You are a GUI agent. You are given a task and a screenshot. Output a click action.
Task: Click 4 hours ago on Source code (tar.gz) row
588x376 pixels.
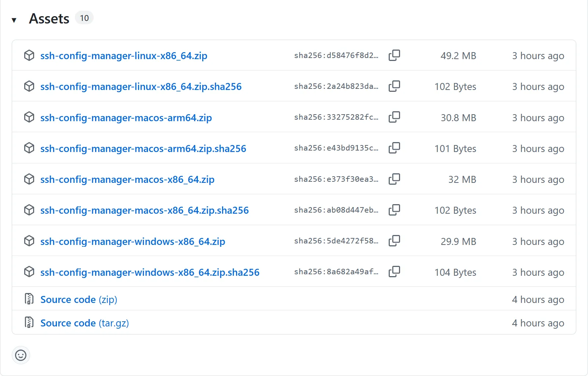[x=538, y=323]
